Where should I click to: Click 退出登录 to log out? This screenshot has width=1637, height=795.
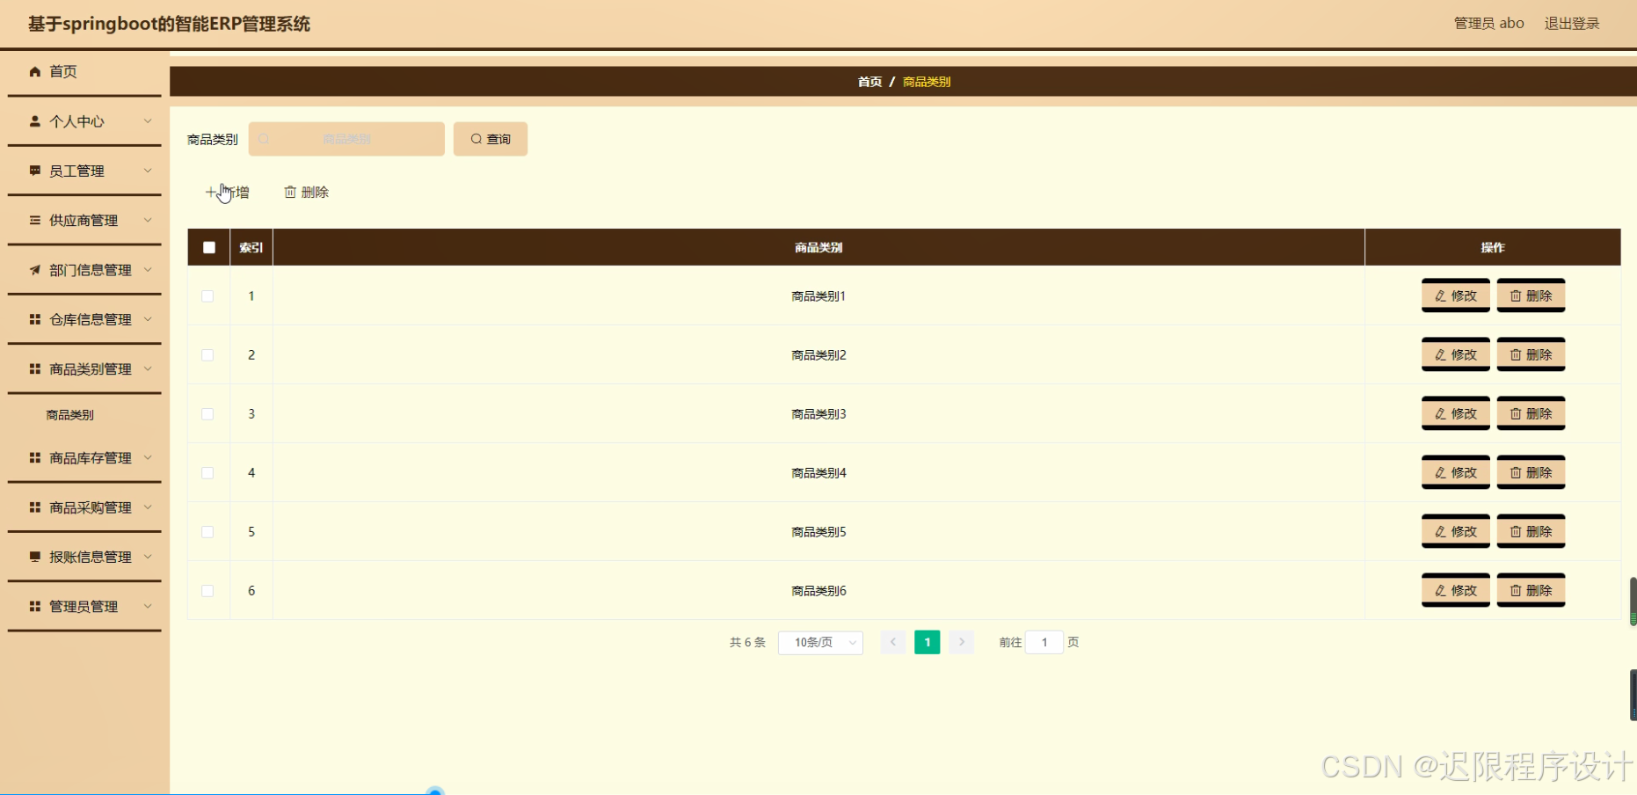tap(1573, 23)
